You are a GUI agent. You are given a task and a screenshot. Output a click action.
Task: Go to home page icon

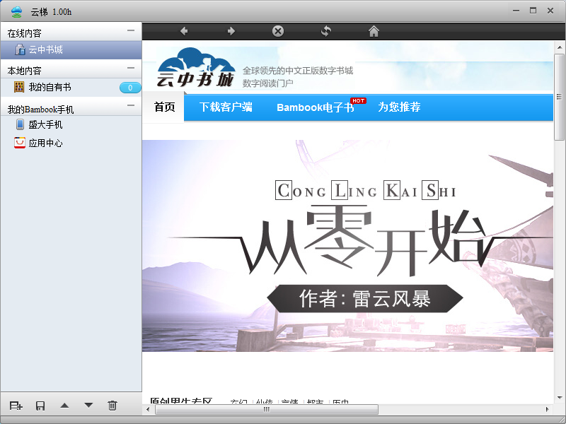coord(374,31)
